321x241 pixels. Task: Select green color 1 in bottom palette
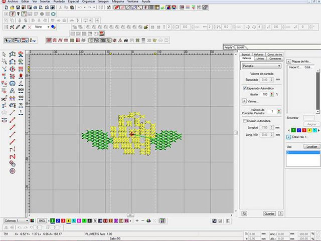click(53, 221)
